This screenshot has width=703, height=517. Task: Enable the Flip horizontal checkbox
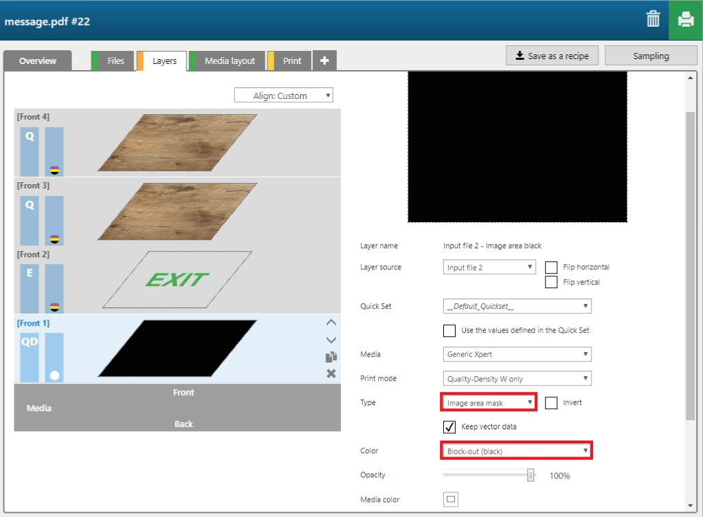[x=550, y=267]
